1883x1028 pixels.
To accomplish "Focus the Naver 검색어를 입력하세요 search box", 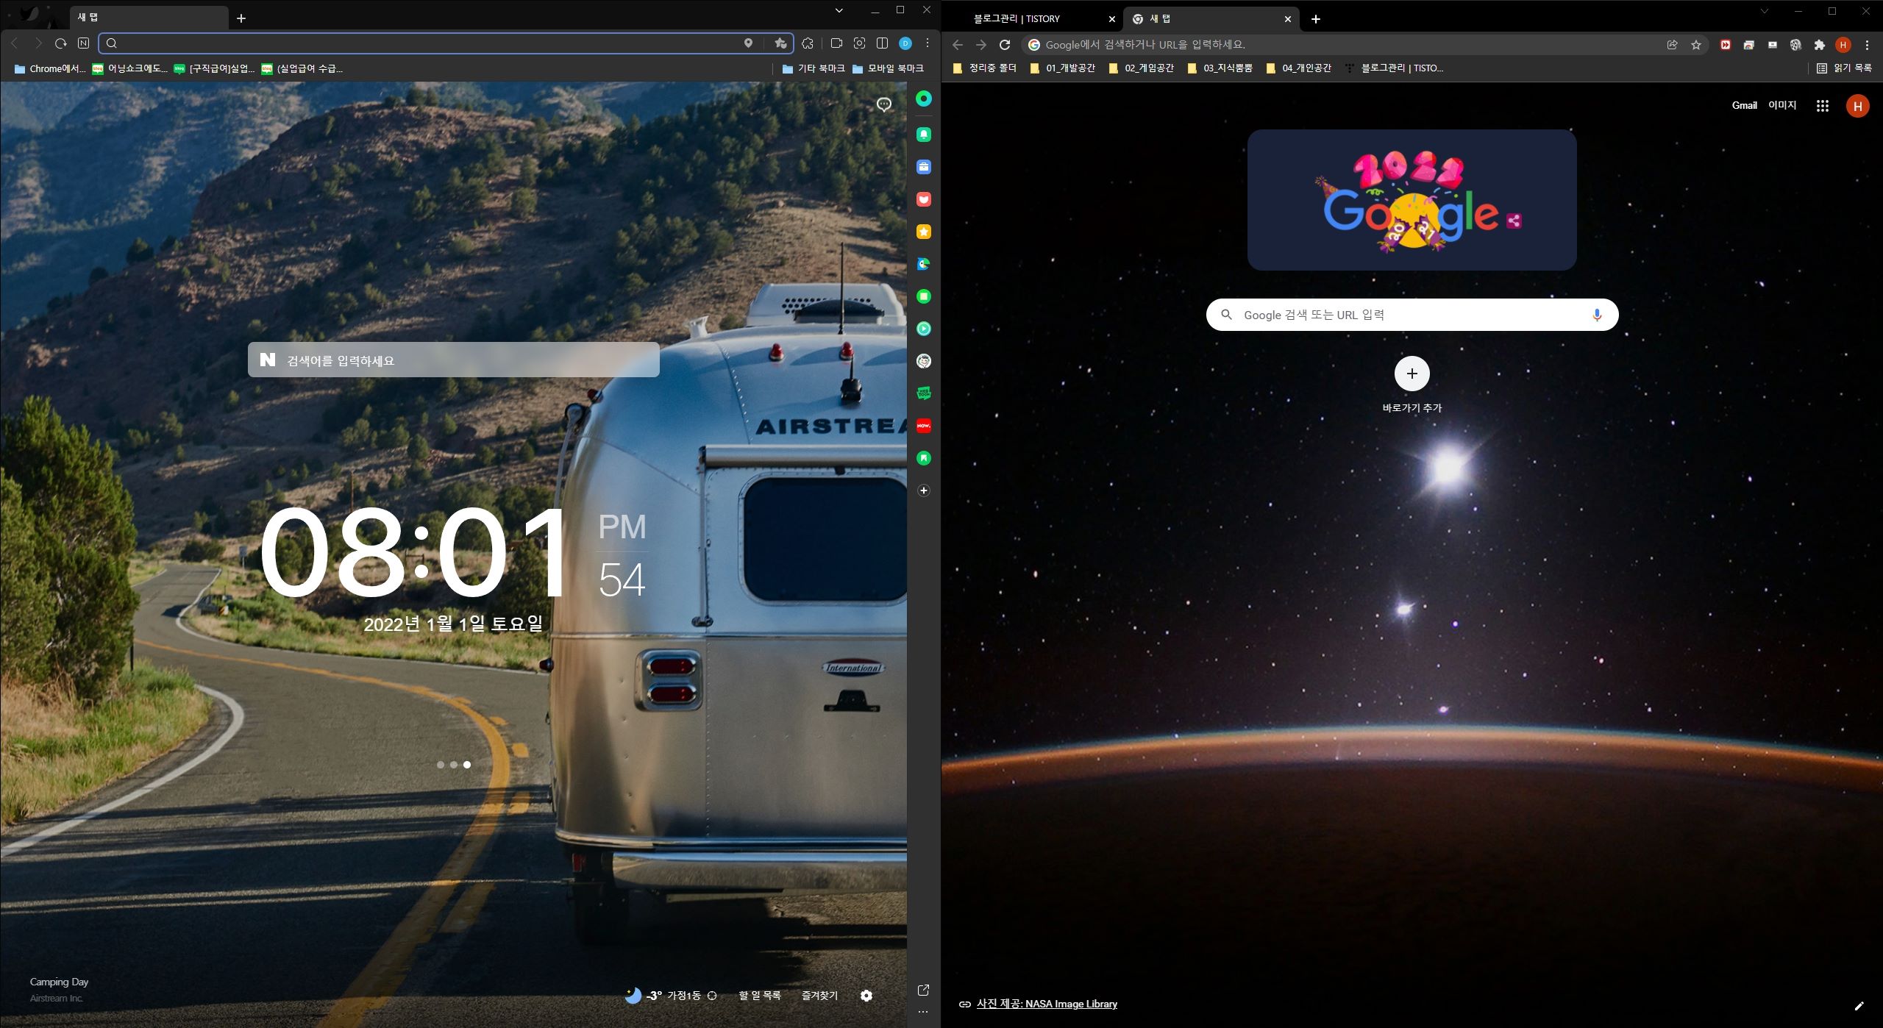I will (x=454, y=360).
